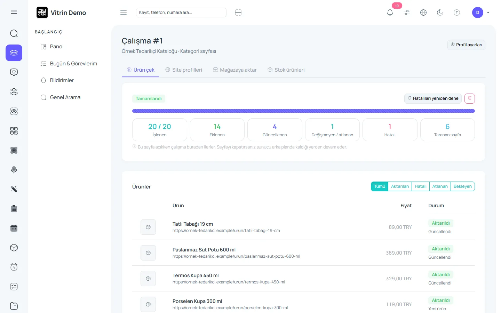Click the scan icon beside the search field

(x=238, y=13)
